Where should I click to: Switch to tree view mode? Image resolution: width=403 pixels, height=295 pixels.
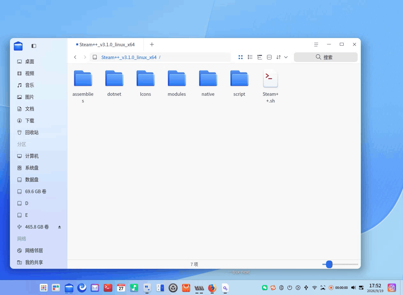point(260,57)
